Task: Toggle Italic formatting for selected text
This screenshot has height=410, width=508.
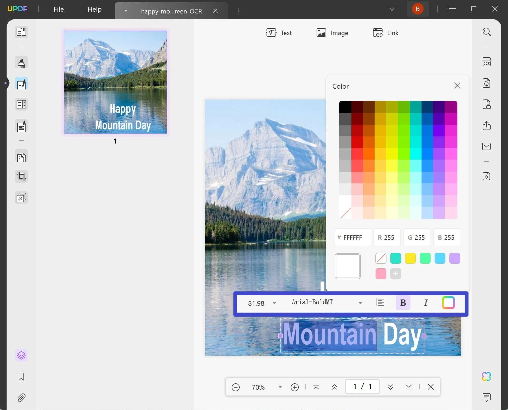Action: (426, 303)
